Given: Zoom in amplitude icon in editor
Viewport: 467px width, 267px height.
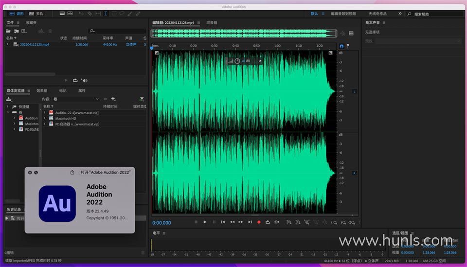Looking at the screenshot, I should coord(288,222).
